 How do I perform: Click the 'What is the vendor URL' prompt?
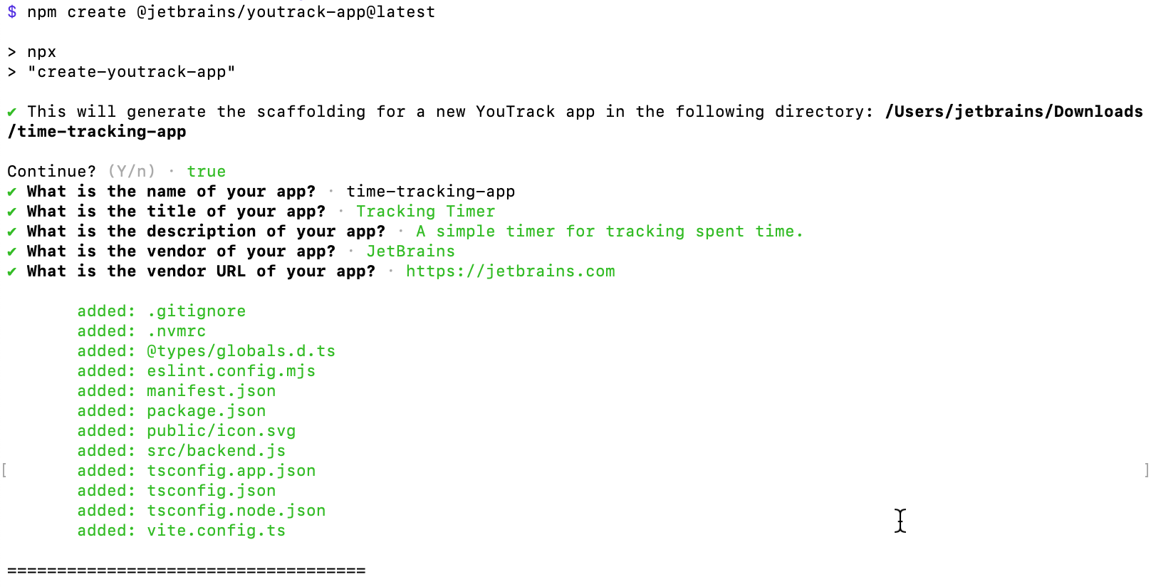[201, 271]
